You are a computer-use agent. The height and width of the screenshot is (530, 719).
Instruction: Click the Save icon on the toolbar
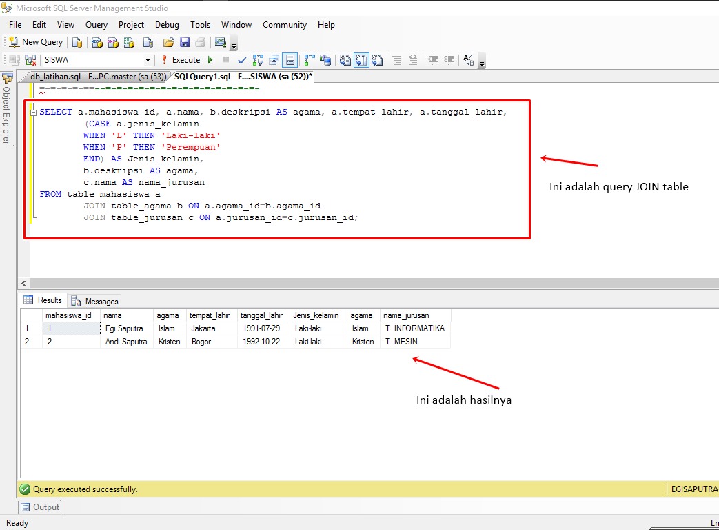click(183, 41)
